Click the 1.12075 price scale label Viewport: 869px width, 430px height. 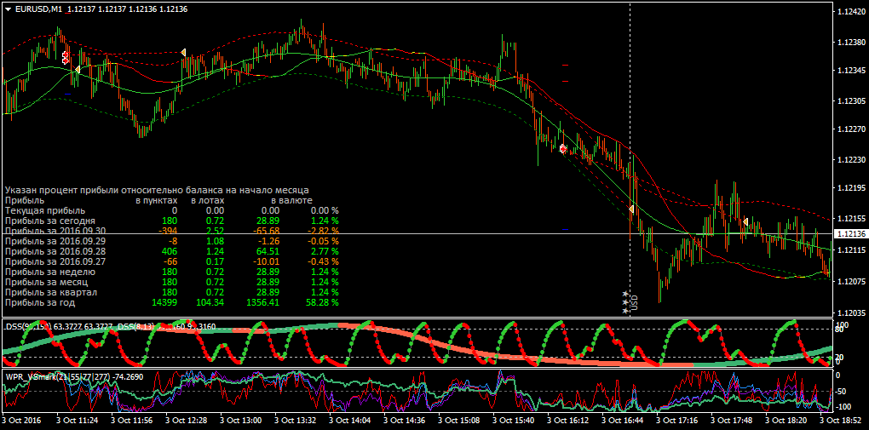click(850, 282)
